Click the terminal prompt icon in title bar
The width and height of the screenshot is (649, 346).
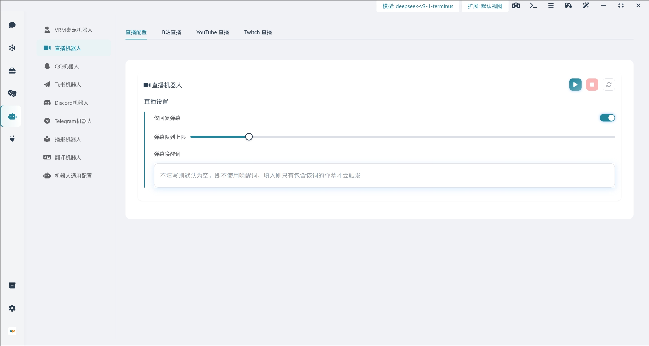pos(533,6)
